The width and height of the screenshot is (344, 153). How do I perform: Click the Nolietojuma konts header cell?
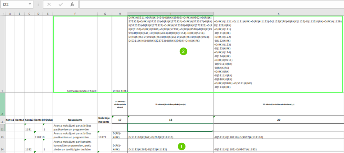pyautogui.click(x=105, y=120)
